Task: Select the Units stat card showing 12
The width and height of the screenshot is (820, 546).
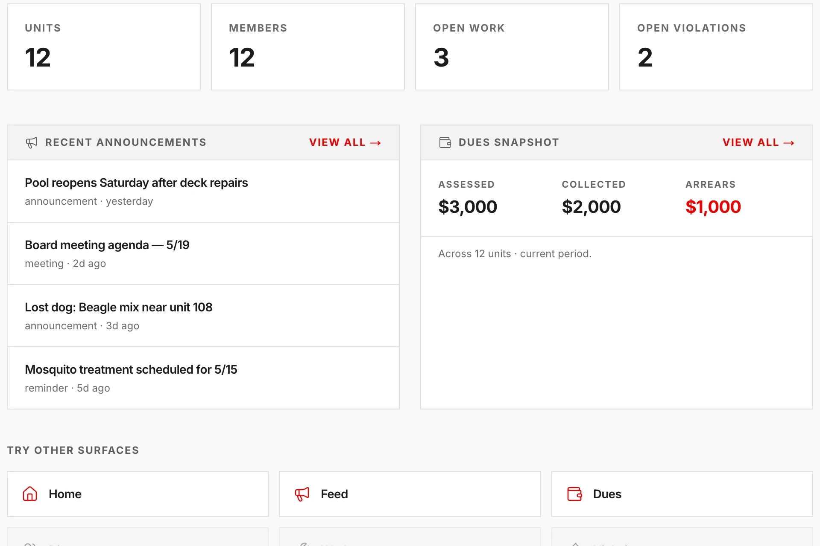Action: [104, 47]
